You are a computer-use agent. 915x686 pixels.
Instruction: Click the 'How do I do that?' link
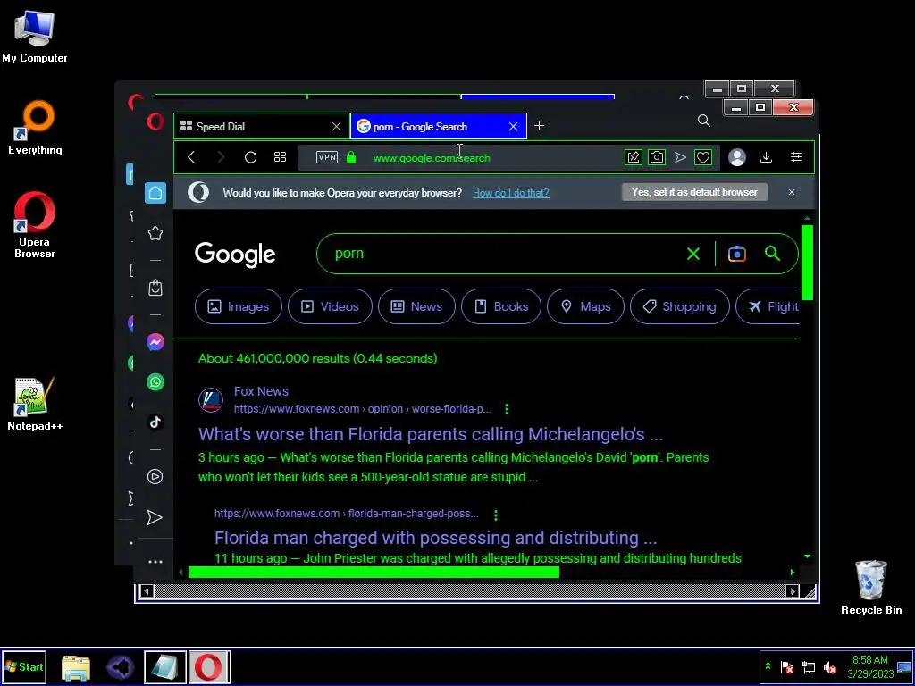point(510,193)
